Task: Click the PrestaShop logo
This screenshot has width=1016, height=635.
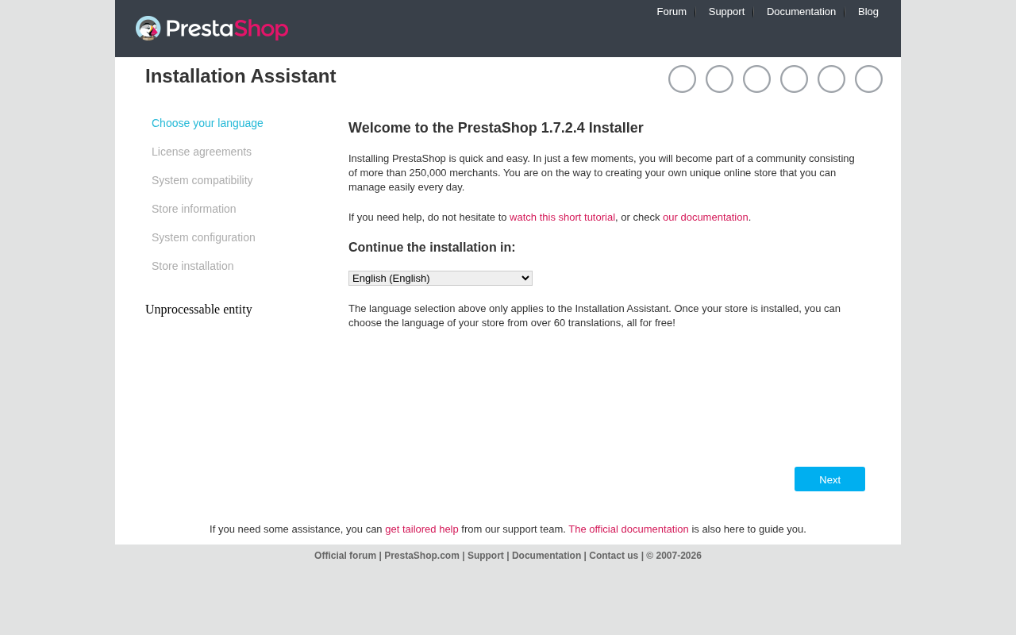Action: pyautogui.click(x=212, y=29)
